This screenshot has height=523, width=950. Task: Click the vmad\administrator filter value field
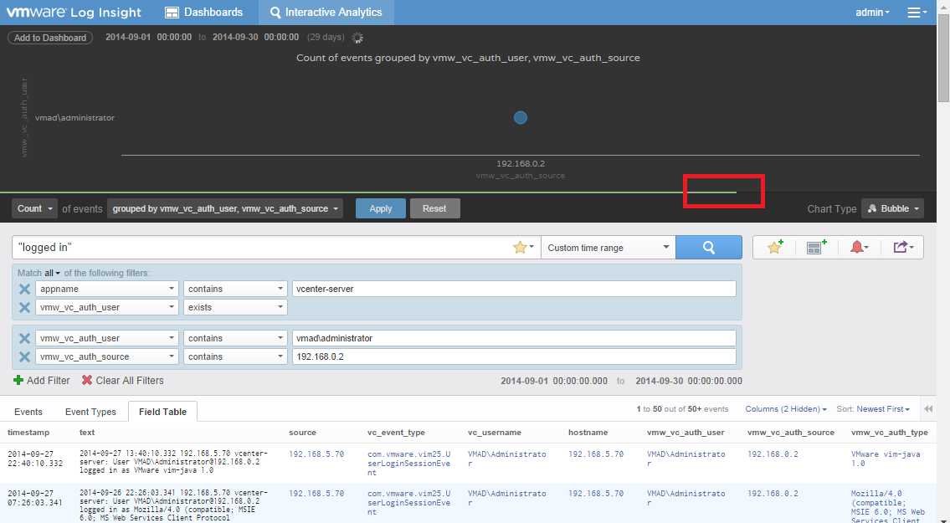pyautogui.click(x=514, y=338)
